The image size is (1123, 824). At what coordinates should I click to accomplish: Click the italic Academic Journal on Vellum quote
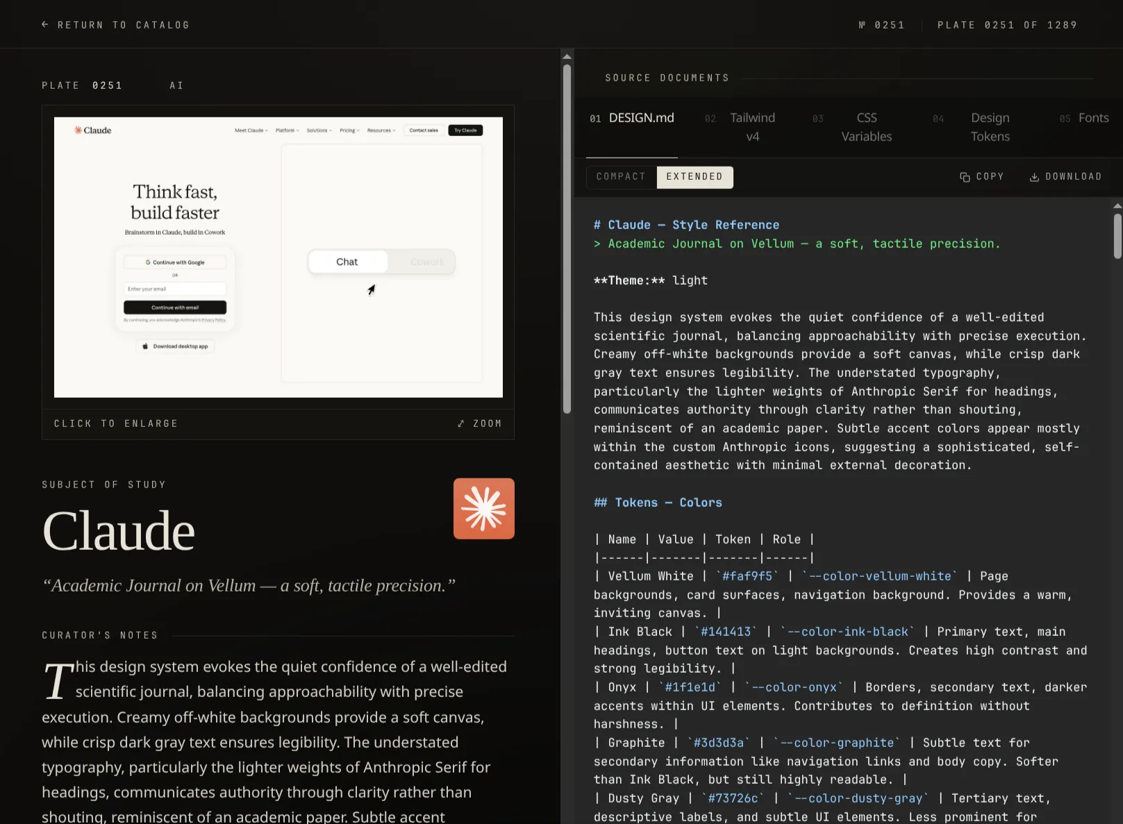tap(249, 586)
